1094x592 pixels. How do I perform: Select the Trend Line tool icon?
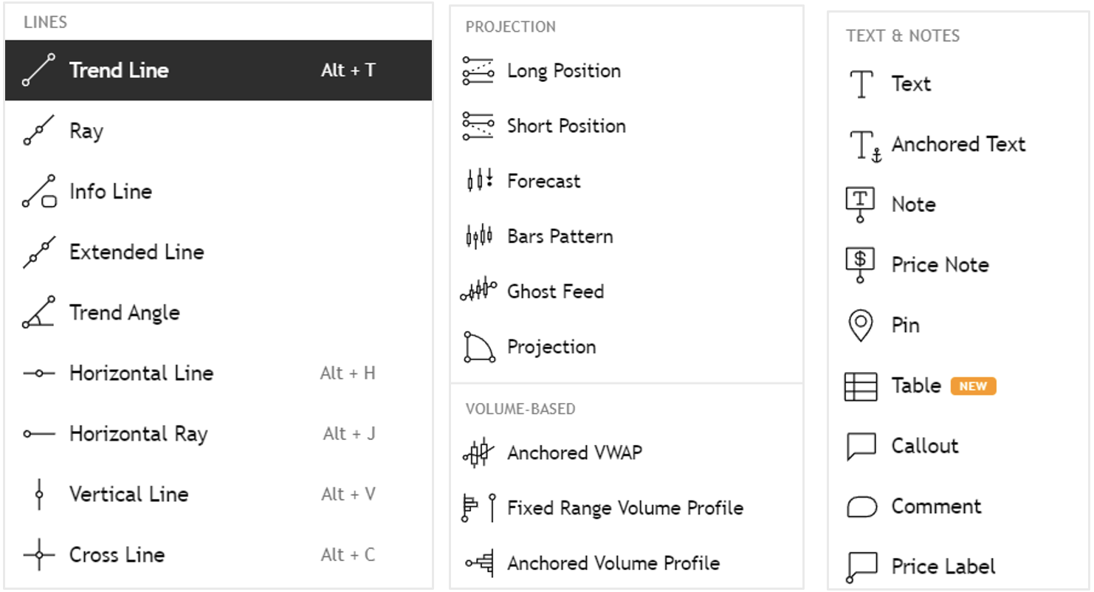pos(38,70)
